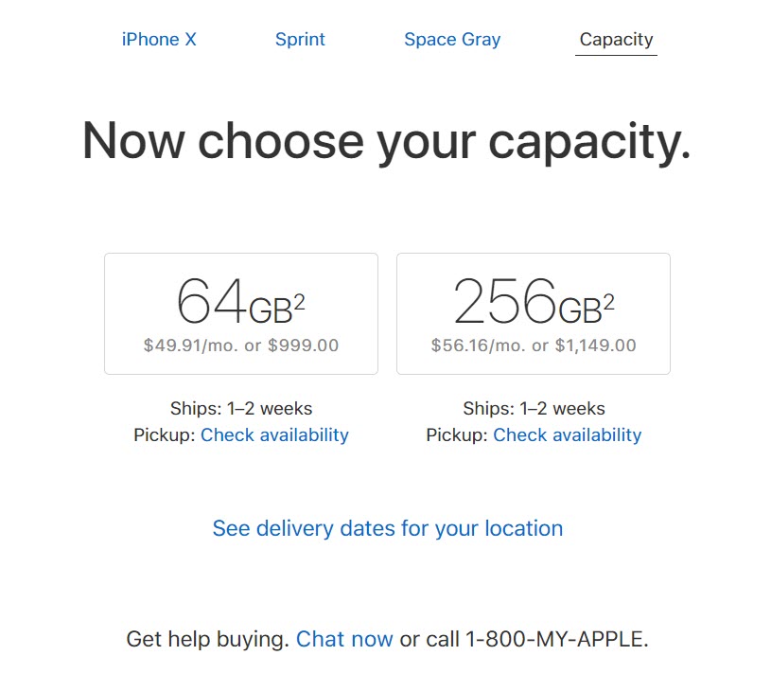Image resolution: width=771 pixels, height=691 pixels.
Task: Check pickup availability for the 256GB model
Action: 567,434
